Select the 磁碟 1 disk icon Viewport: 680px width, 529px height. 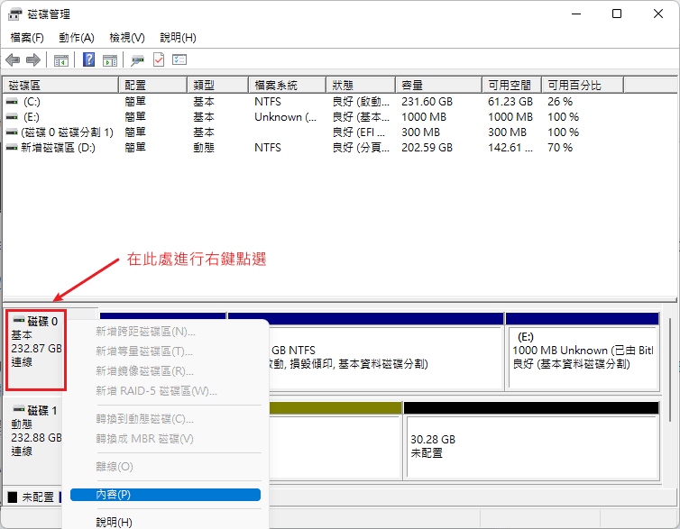[x=19, y=409]
